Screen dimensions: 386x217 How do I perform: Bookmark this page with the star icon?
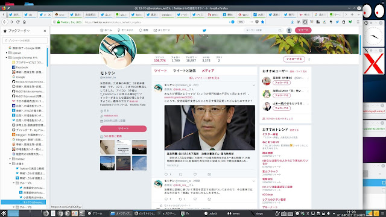click(262, 22)
